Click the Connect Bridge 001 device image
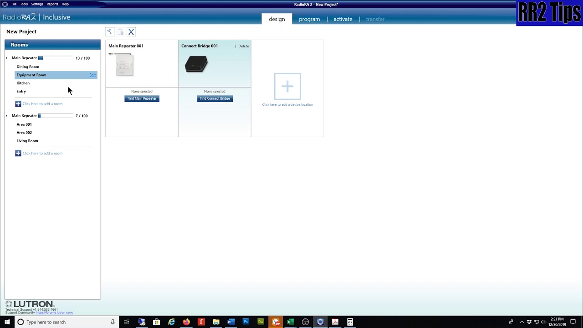 pos(196,64)
